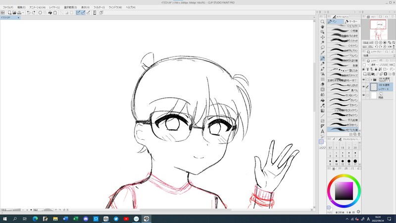Viewport: 396px width, 223px height.
Task: Select the Gradient tool
Action: [x=323, y=111]
